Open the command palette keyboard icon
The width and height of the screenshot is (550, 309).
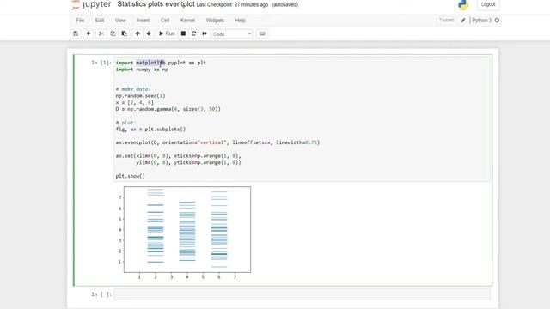tap(262, 33)
